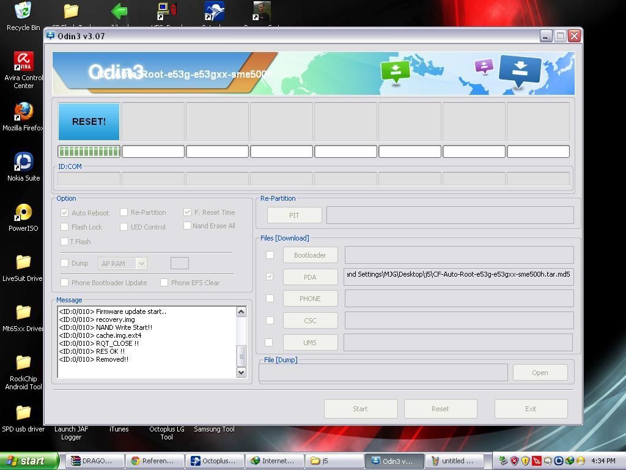This screenshot has width=626, height=470.
Task: Click the PDA file path field
Action: coord(458,277)
